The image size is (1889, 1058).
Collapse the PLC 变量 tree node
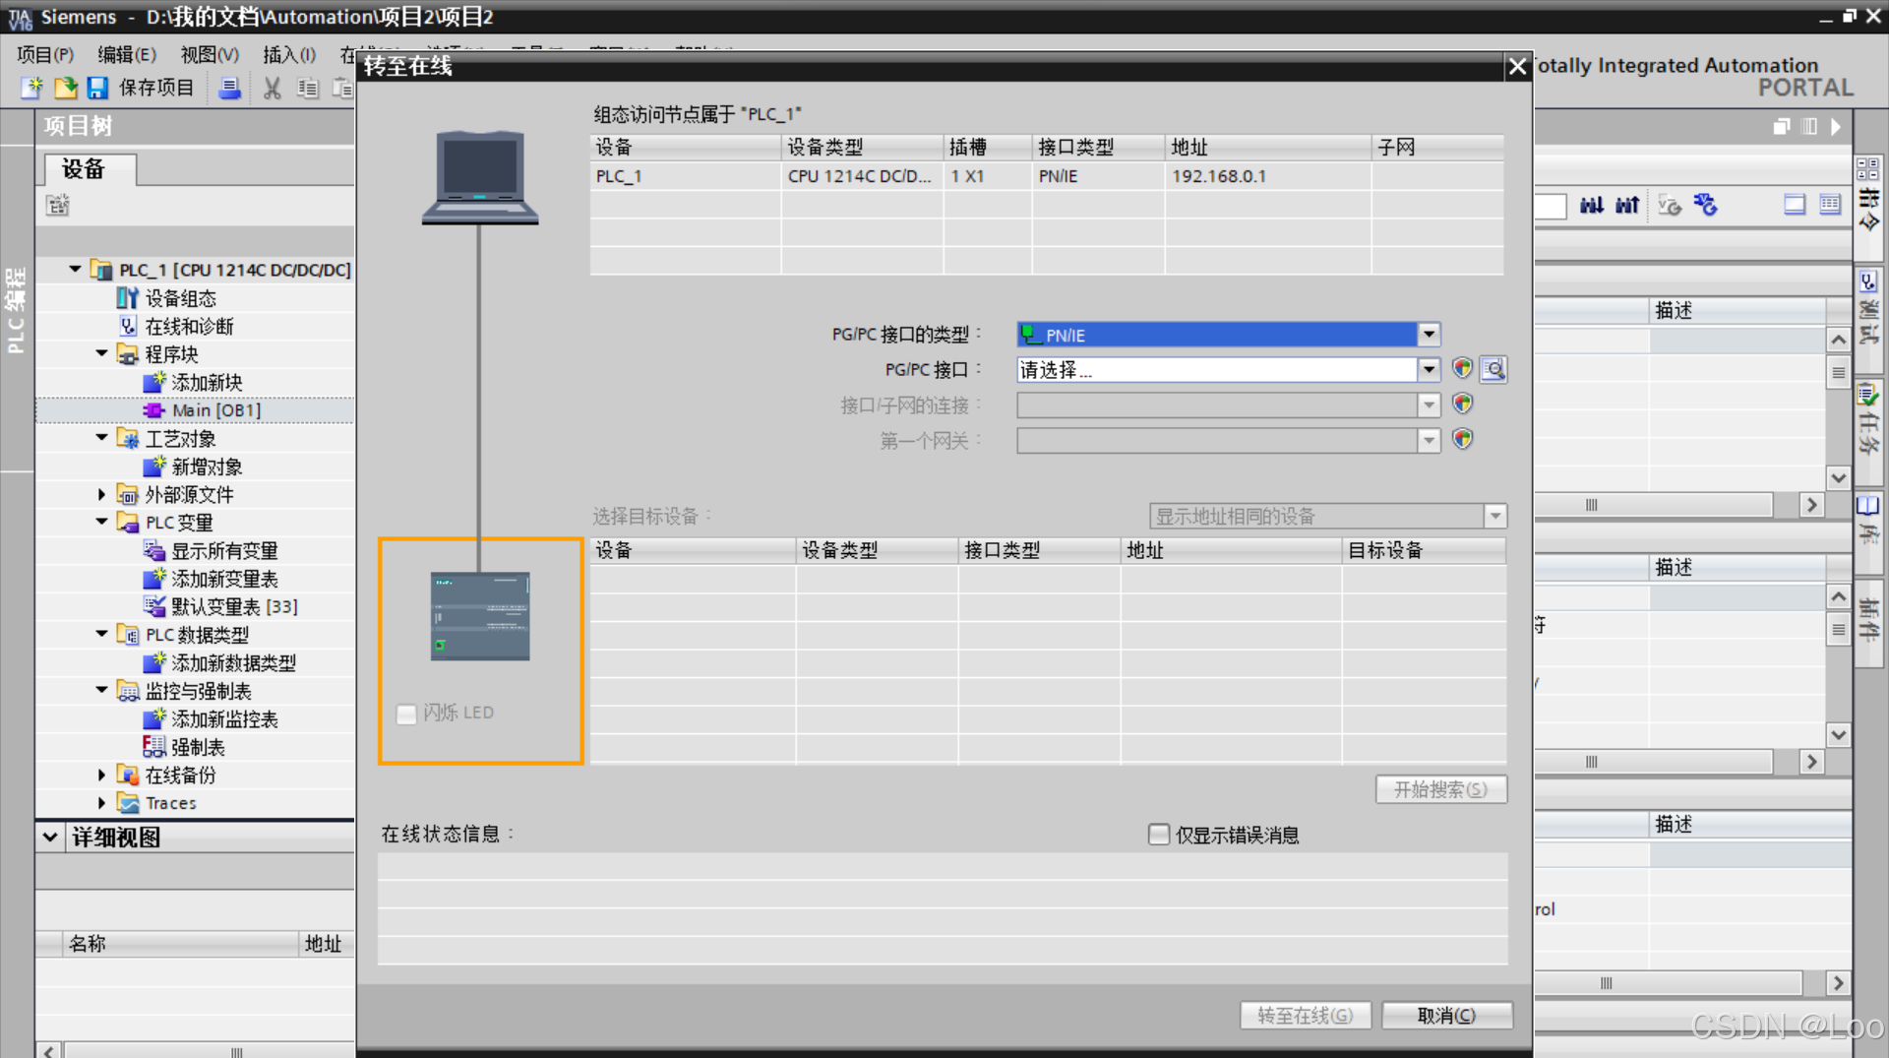pyautogui.click(x=101, y=522)
